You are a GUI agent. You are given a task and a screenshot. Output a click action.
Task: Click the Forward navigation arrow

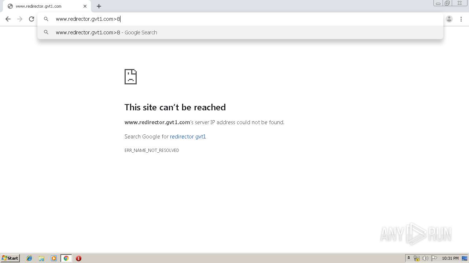[x=20, y=19]
